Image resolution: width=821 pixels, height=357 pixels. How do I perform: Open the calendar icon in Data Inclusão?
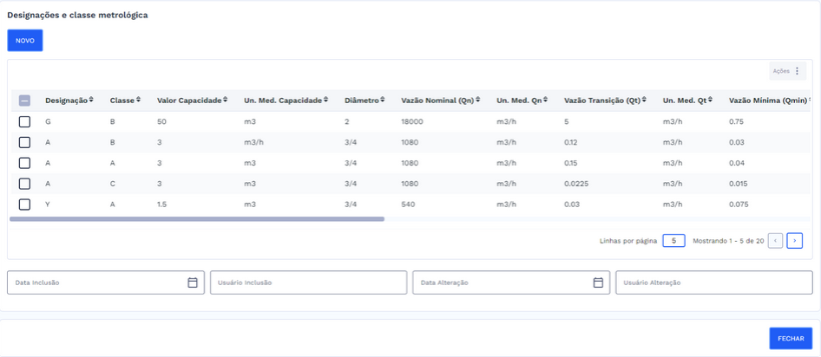tap(193, 282)
